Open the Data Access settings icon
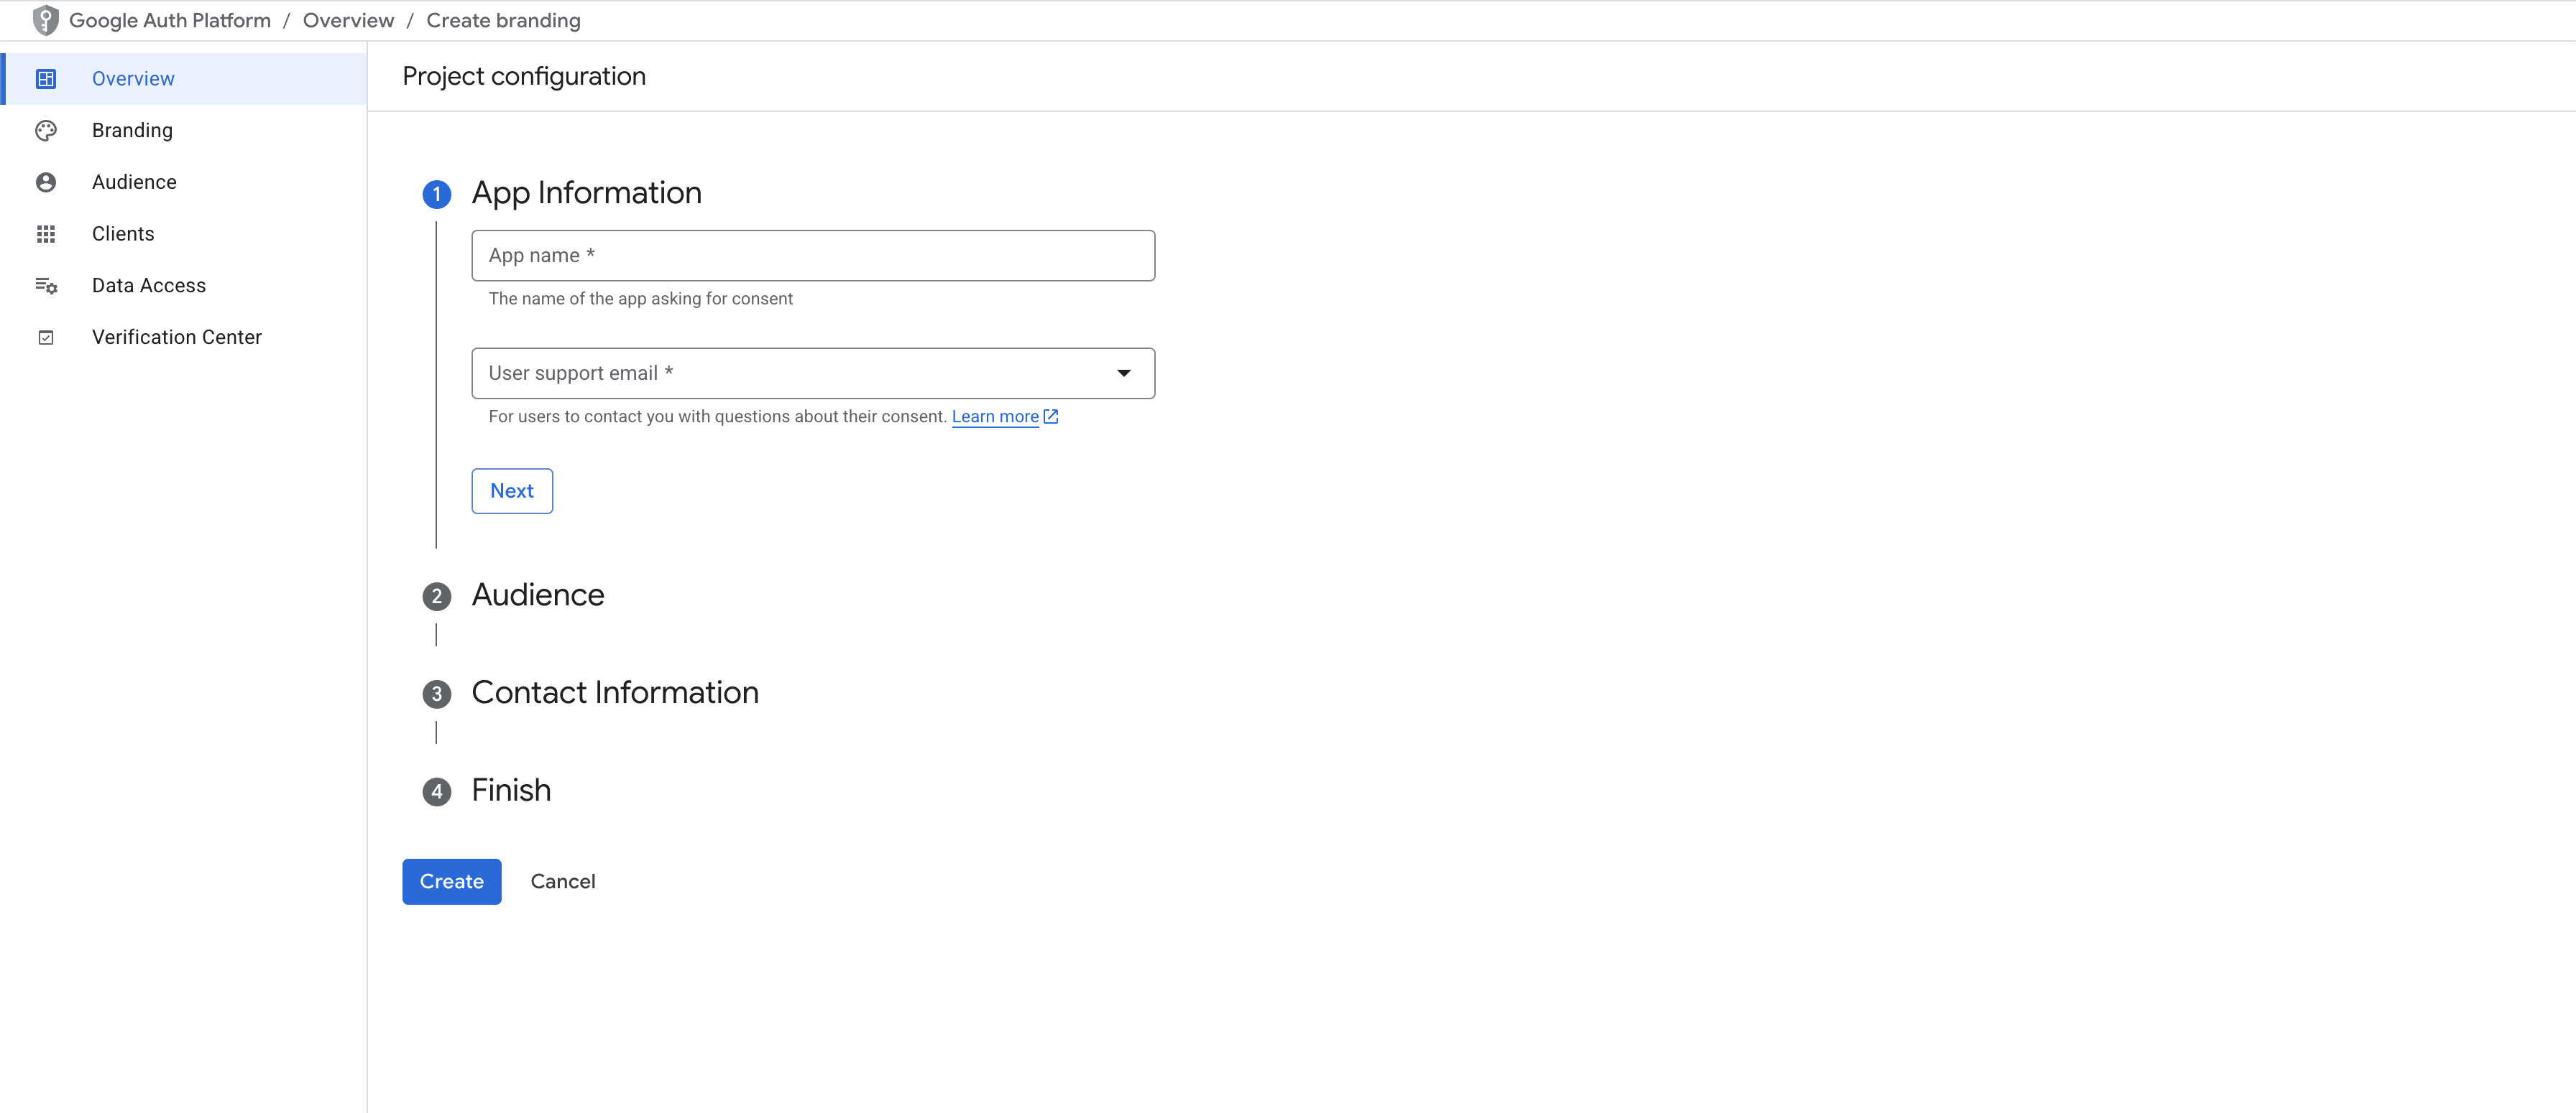Viewport: 2576px width, 1113px height. [x=46, y=286]
